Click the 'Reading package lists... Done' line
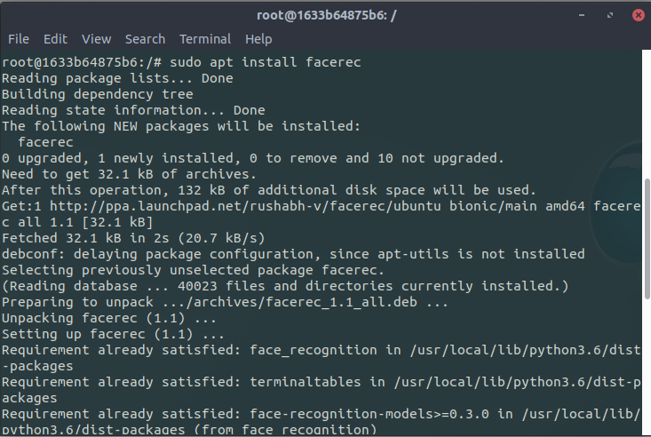This screenshot has width=651, height=437. point(117,78)
